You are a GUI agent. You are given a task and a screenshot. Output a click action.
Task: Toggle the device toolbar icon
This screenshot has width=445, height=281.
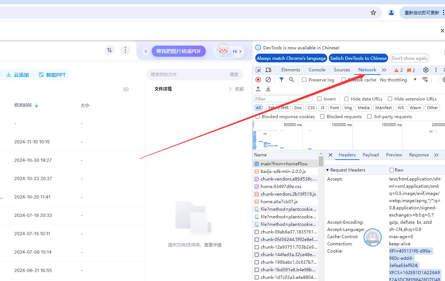268,70
